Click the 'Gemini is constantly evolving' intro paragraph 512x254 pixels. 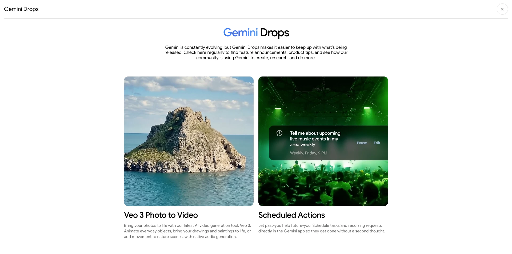point(256,53)
